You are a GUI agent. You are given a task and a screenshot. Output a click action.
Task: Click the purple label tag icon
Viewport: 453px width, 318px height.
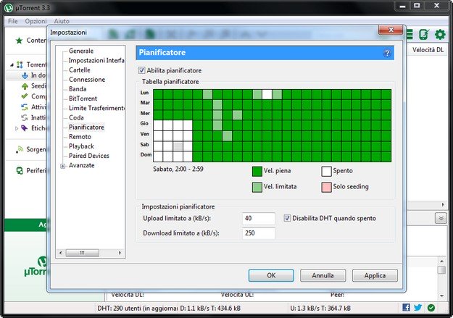coord(25,128)
